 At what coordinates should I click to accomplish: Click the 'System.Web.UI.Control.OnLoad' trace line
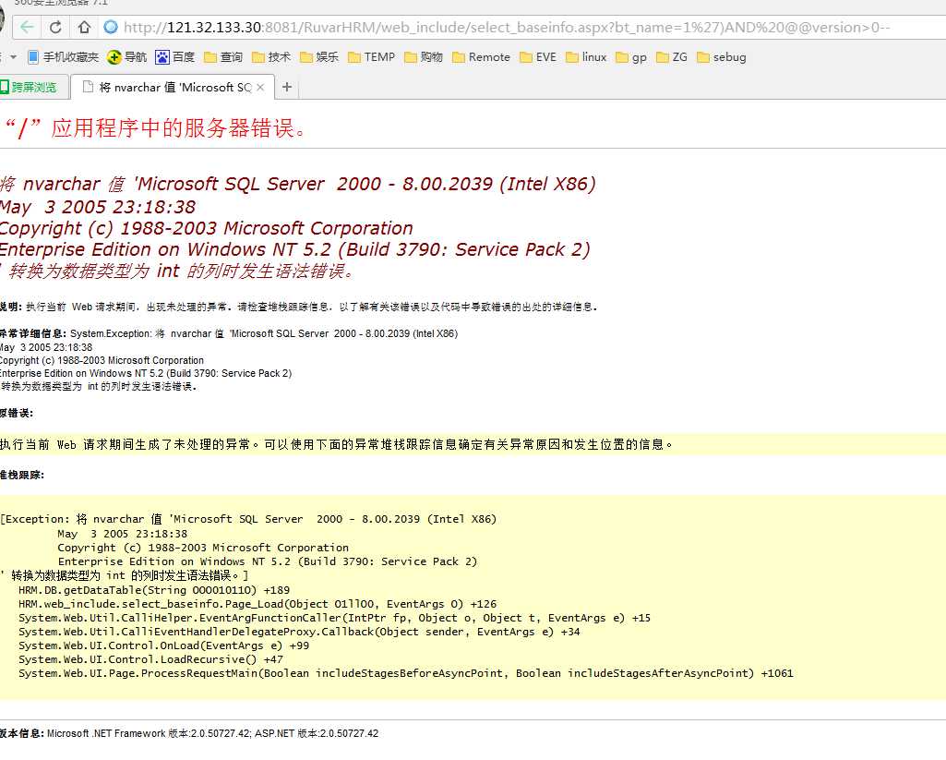point(163,645)
